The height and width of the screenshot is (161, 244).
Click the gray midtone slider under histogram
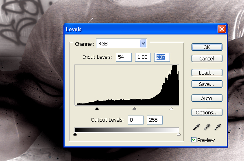pyautogui.click(x=134, y=109)
